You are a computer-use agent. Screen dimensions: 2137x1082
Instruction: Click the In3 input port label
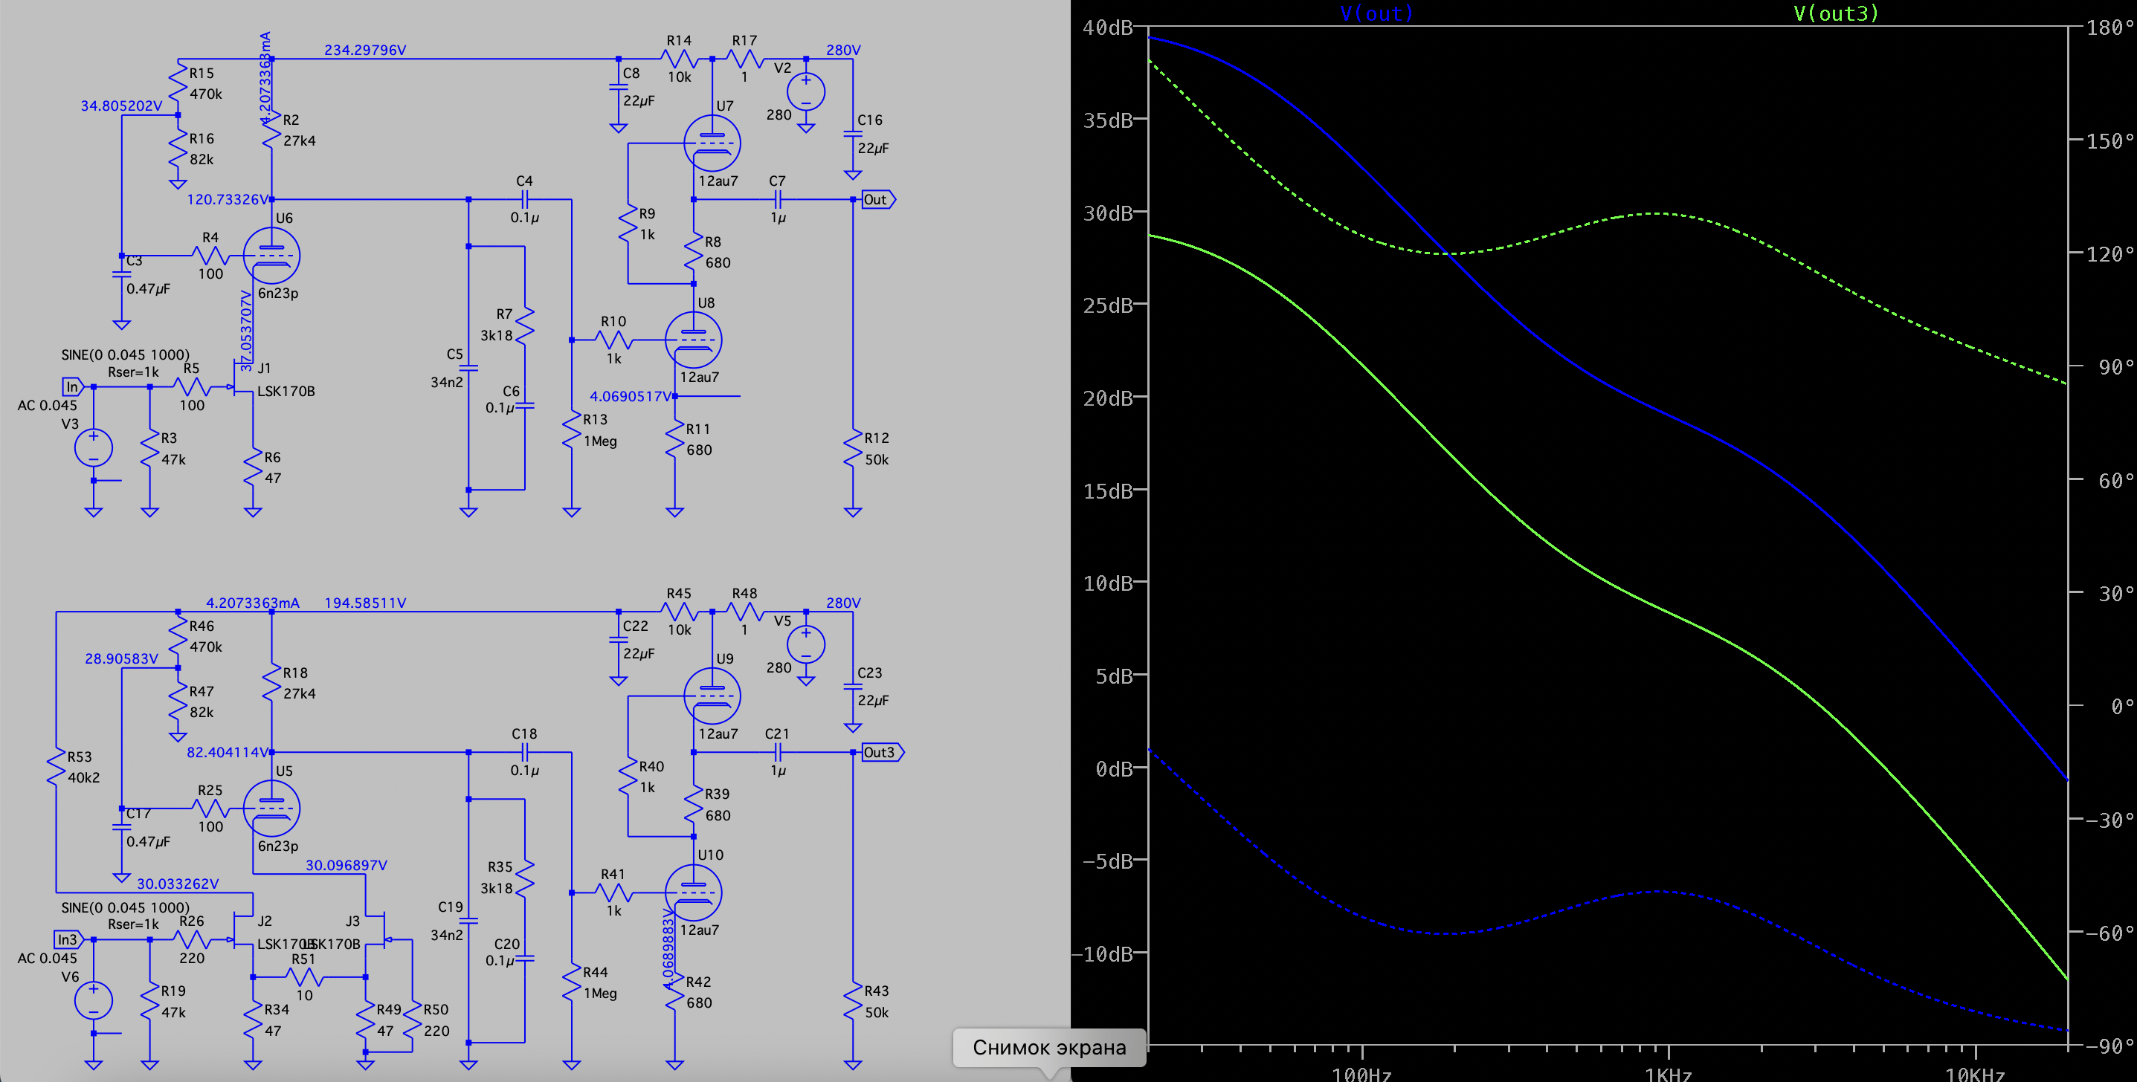coord(69,939)
